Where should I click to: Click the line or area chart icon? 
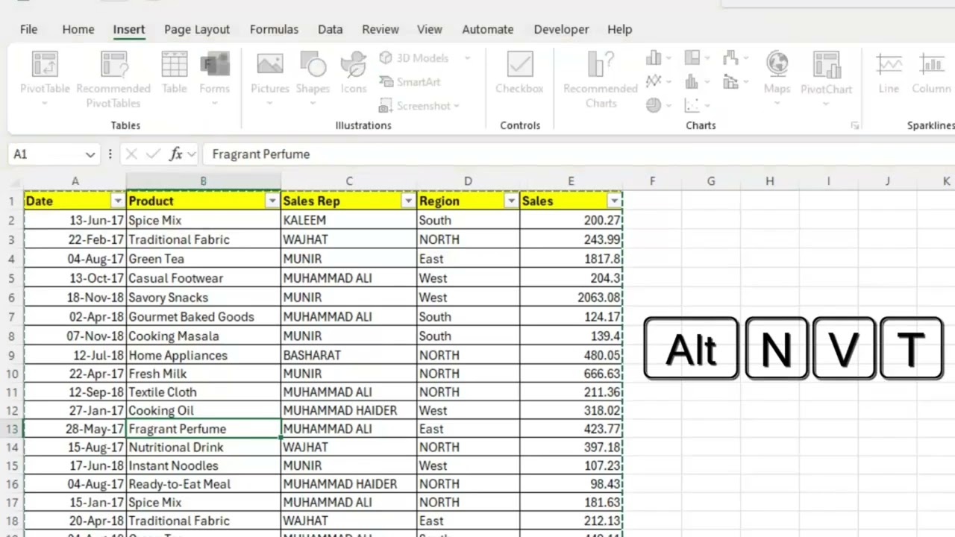point(654,81)
